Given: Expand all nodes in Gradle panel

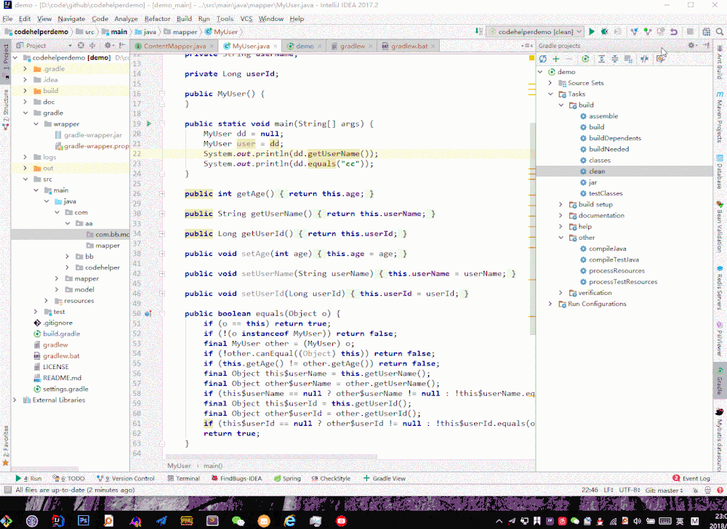Looking at the screenshot, I should click(601, 59).
